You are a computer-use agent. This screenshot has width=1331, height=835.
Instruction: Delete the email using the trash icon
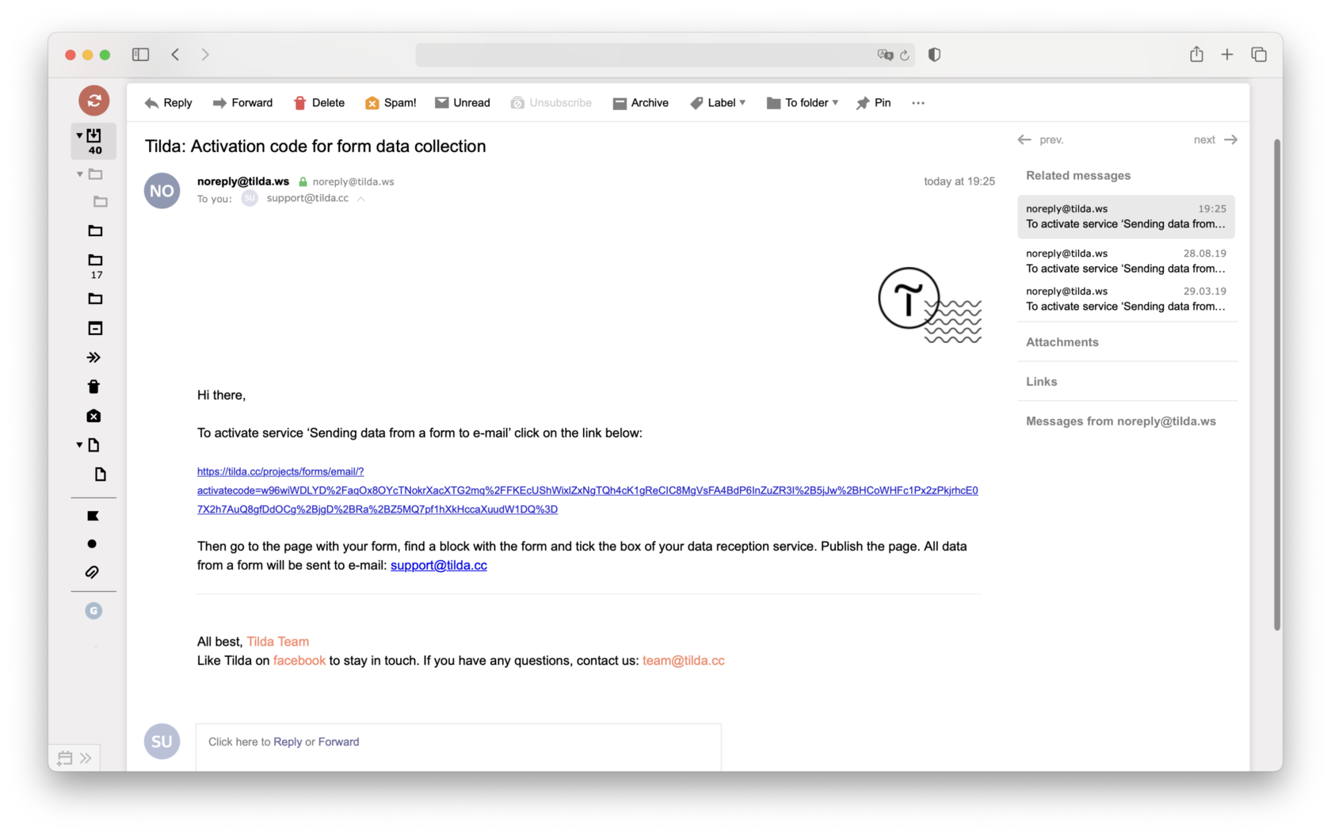[318, 103]
